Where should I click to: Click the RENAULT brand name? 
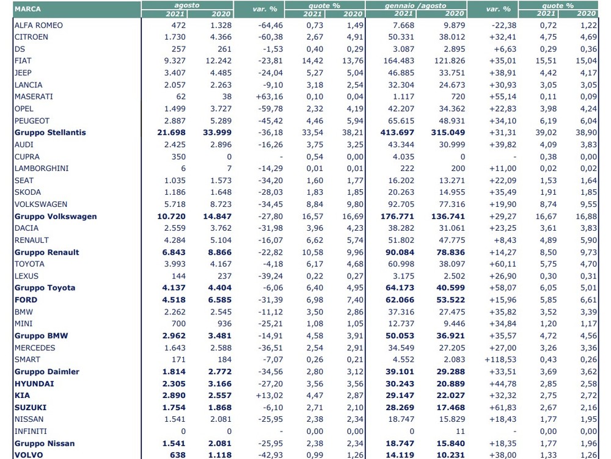click(32, 240)
